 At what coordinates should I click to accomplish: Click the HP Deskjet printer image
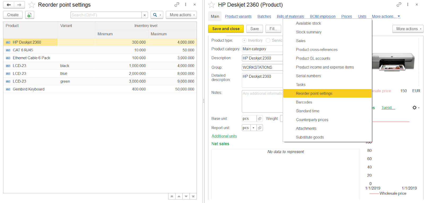click(x=393, y=62)
